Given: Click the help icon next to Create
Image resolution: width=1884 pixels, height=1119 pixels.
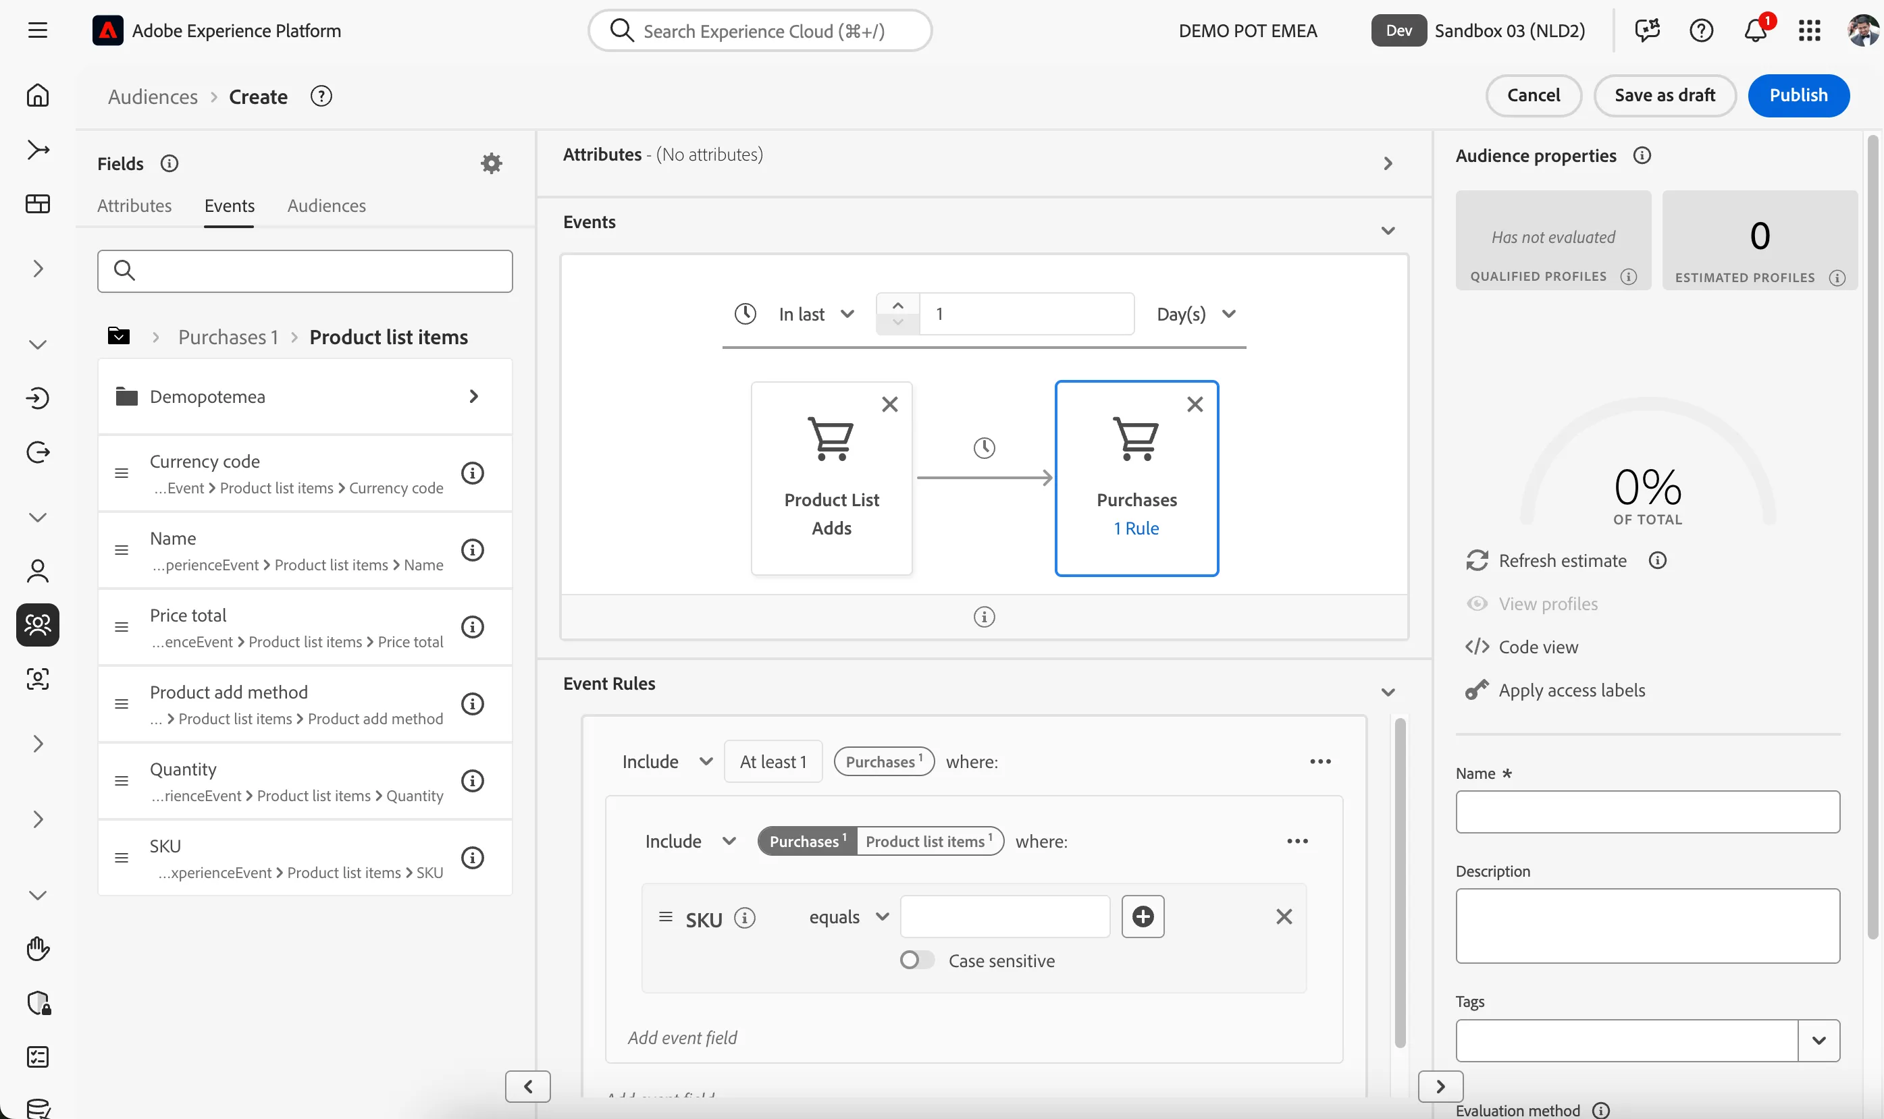Looking at the screenshot, I should (x=321, y=97).
